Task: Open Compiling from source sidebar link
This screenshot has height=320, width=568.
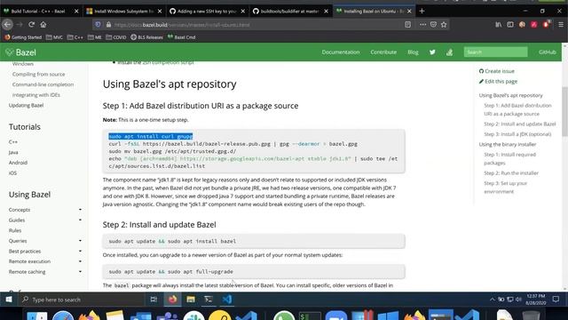Action: click(x=38, y=74)
